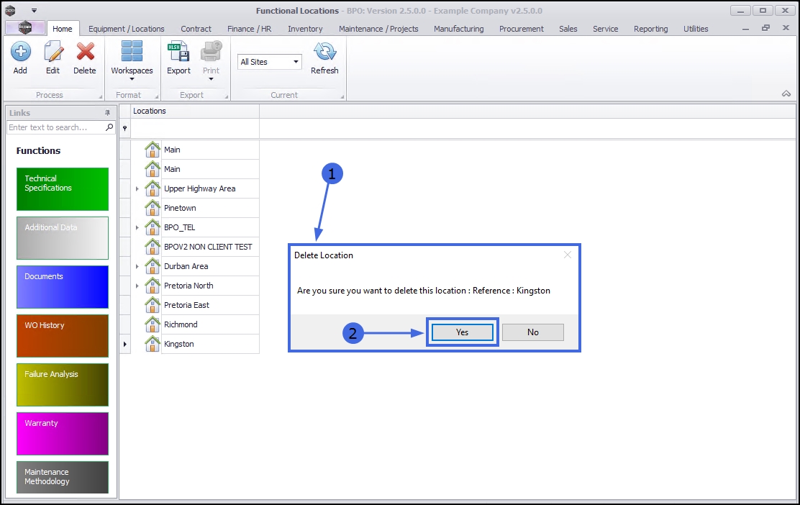
Task: Click No in Delete Location dialog
Action: (x=532, y=332)
